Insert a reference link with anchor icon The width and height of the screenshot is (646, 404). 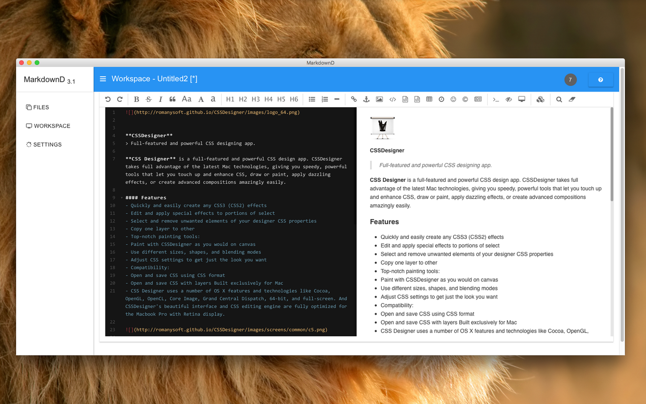tap(366, 99)
